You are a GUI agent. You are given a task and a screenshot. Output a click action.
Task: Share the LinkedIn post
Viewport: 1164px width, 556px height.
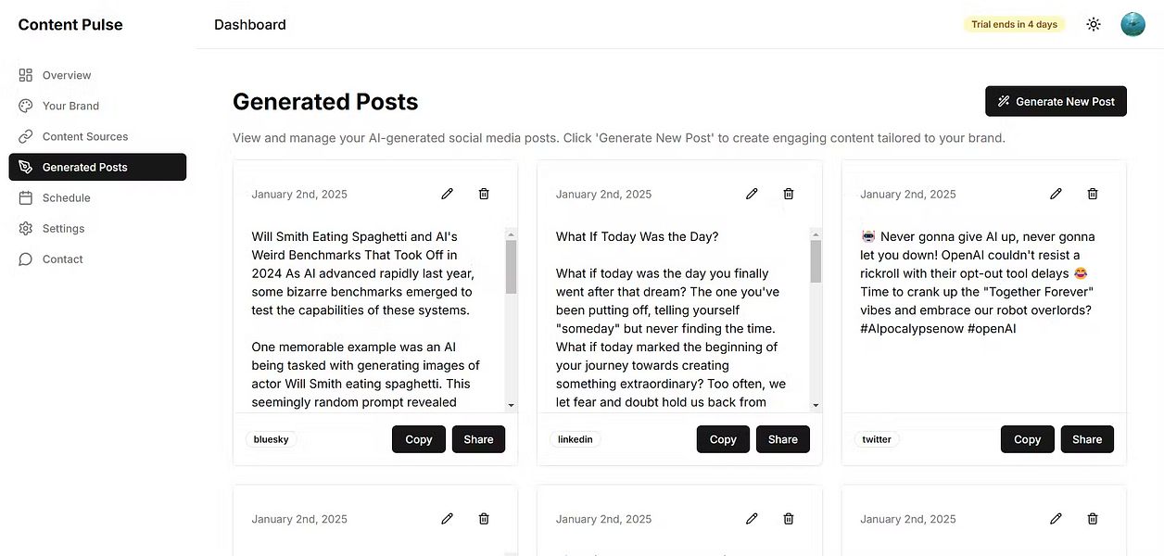coord(782,439)
